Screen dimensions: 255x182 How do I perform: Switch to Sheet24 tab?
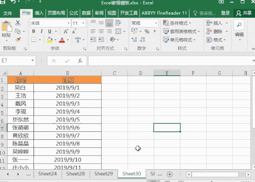pyautogui.click(x=47, y=174)
